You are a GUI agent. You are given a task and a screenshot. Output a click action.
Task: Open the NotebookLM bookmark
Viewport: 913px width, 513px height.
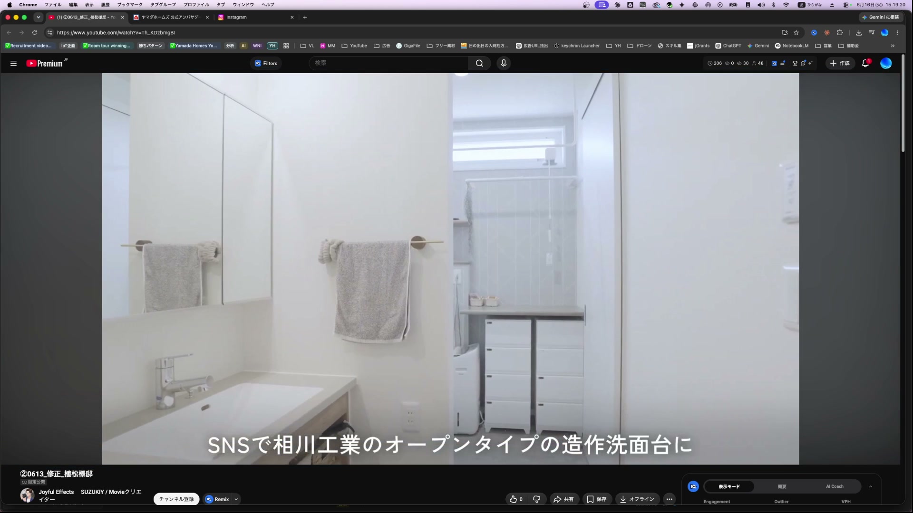point(792,46)
